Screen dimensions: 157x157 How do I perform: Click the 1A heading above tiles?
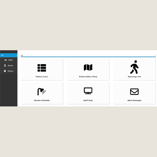pyautogui.click(x=22, y=56)
